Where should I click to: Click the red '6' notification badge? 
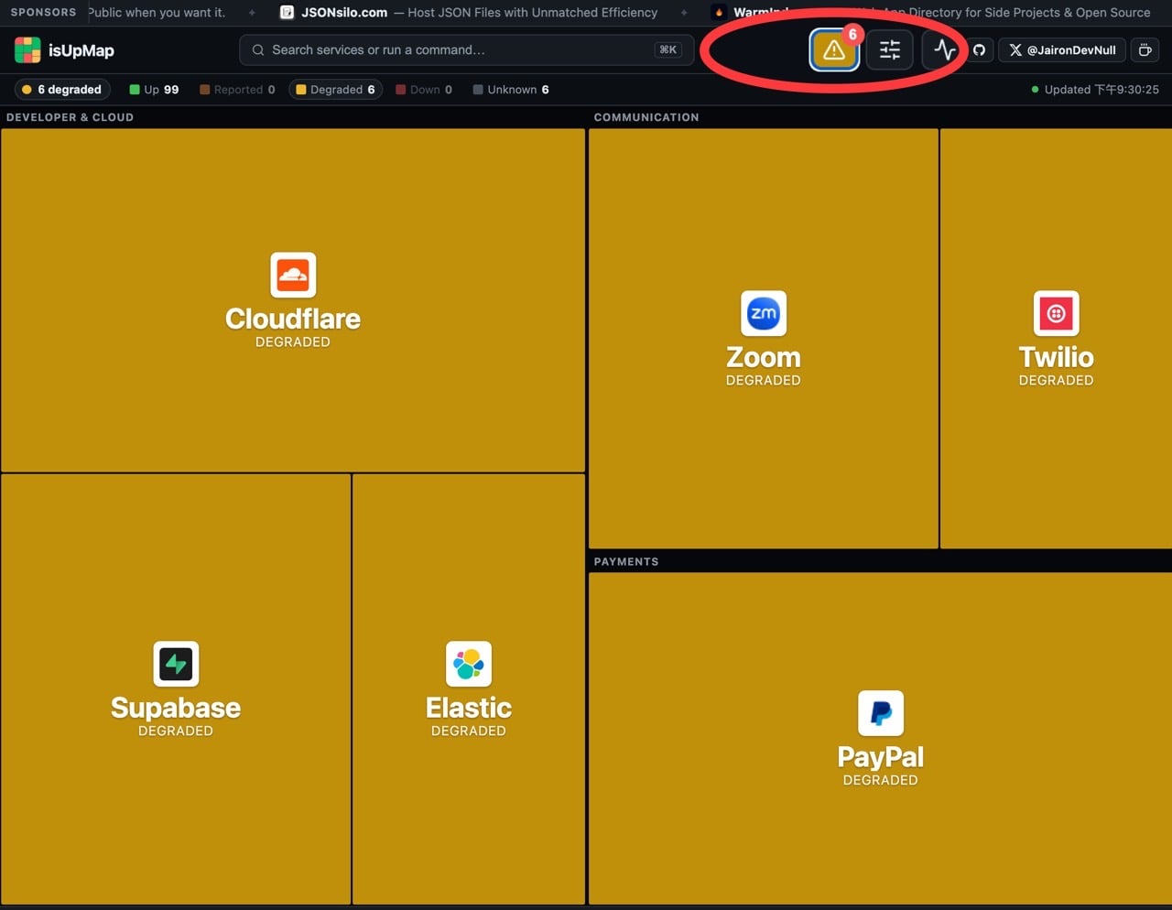852,35
